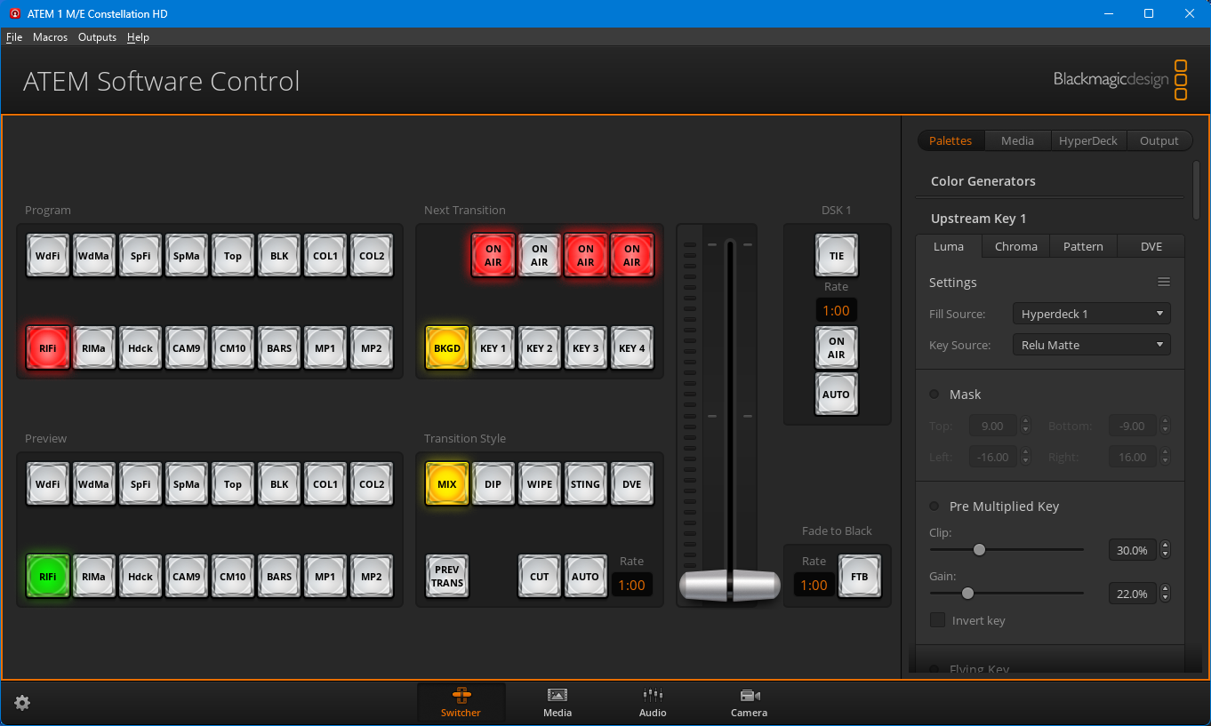The height and width of the screenshot is (726, 1211).
Task: Click the Gain slider handle
Action: [x=967, y=593]
